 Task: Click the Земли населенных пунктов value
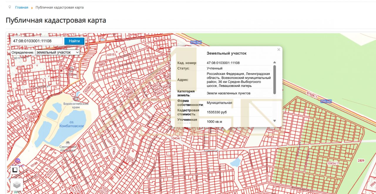click(x=229, y=93)
